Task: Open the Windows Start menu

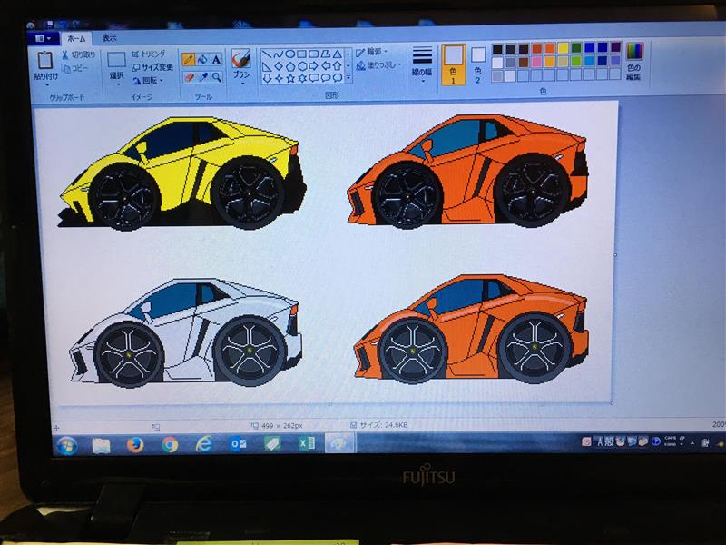Action: coord(67,446)
